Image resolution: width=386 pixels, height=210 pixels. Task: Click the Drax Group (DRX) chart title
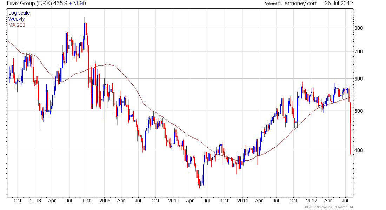29,3
